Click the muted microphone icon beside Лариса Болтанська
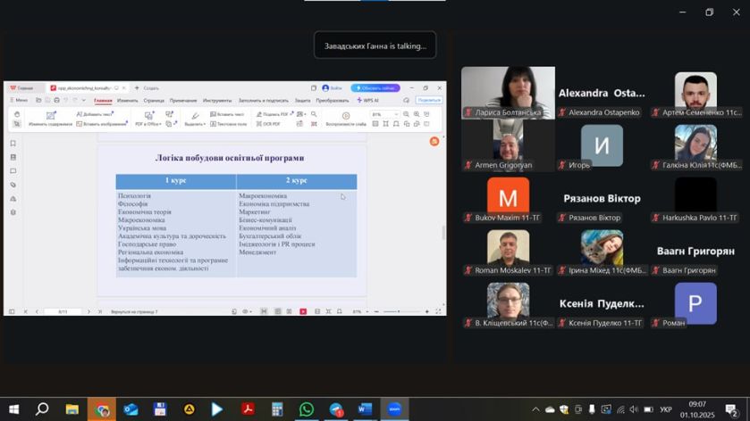 coord(468,112)
